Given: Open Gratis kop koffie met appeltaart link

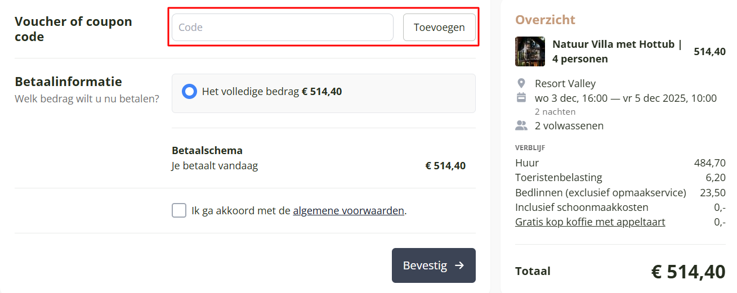Looking at the screenshot, I should coord(590,222).
